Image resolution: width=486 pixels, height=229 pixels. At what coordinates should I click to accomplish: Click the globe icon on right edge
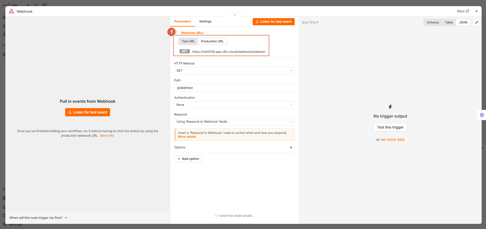click(482, 115)
